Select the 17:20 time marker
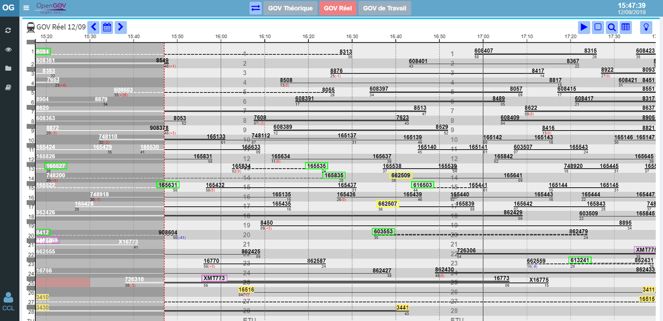This screenshot has width=663, height=321. click(x=570, y=36)
